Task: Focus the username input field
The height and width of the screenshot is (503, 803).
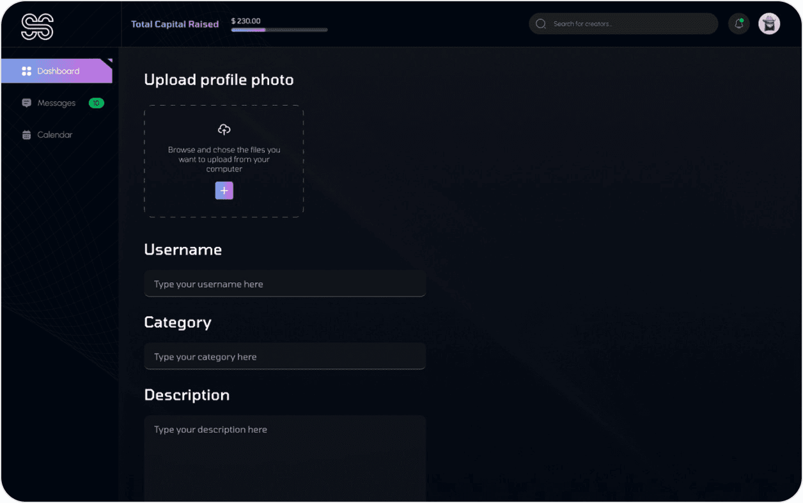Action: (x=285, y=283)
